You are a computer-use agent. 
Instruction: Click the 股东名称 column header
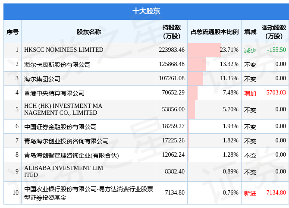point(89,32)
